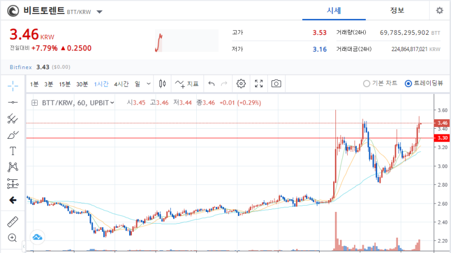This screenshot has height=253, width=451.
Task: Click the 3.46 KRW current price
Action: (32, 34)
